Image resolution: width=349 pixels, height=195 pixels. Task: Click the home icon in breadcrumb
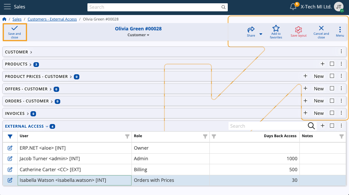pos(4,19)
